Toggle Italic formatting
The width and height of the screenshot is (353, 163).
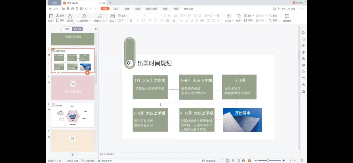pos(137,20)
